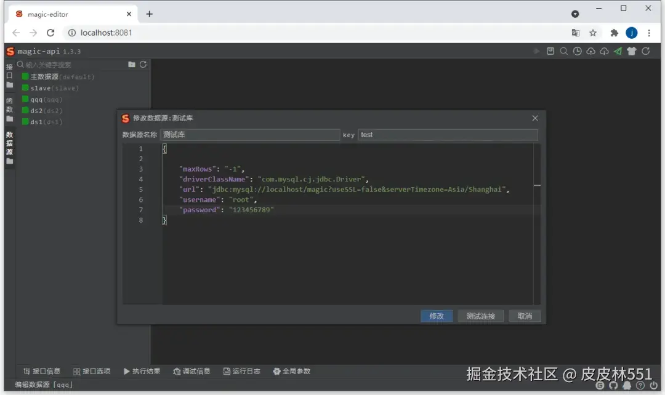The image size is (665, 395).
Task: Click the save icon in the magic-api toolbar
Action: pos(550,51)
